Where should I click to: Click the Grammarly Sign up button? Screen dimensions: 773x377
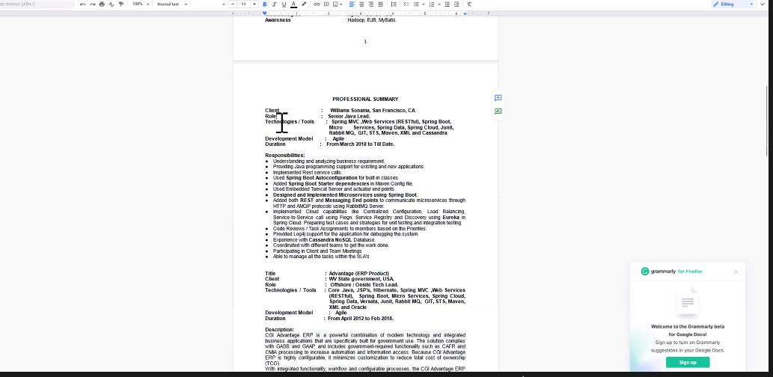(688, 362)
